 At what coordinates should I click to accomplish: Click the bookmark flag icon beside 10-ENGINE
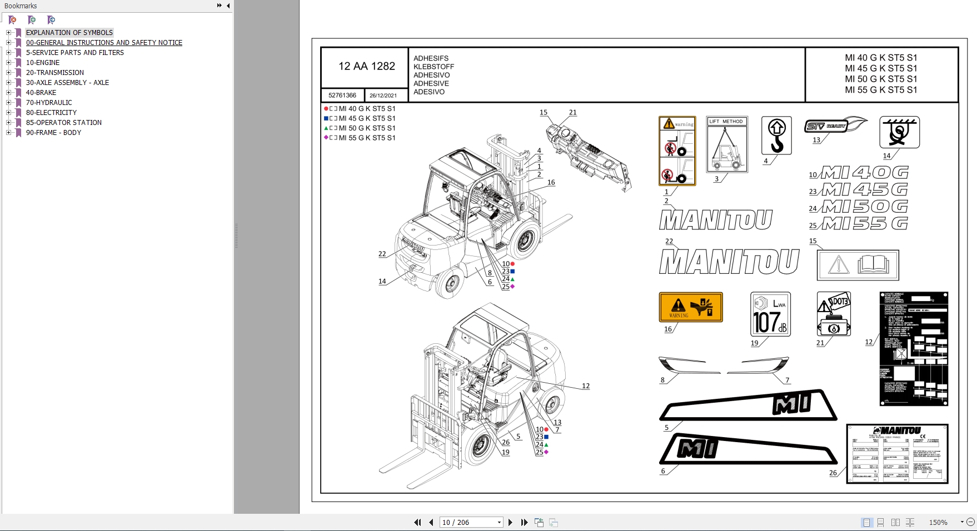(18, 63)
